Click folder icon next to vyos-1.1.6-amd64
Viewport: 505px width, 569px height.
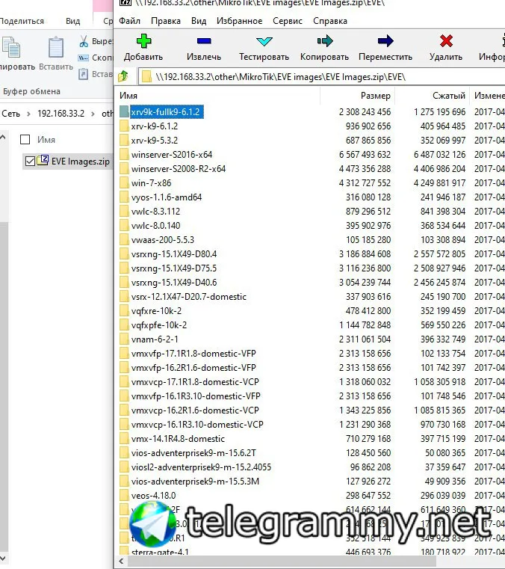pos(124,197)
